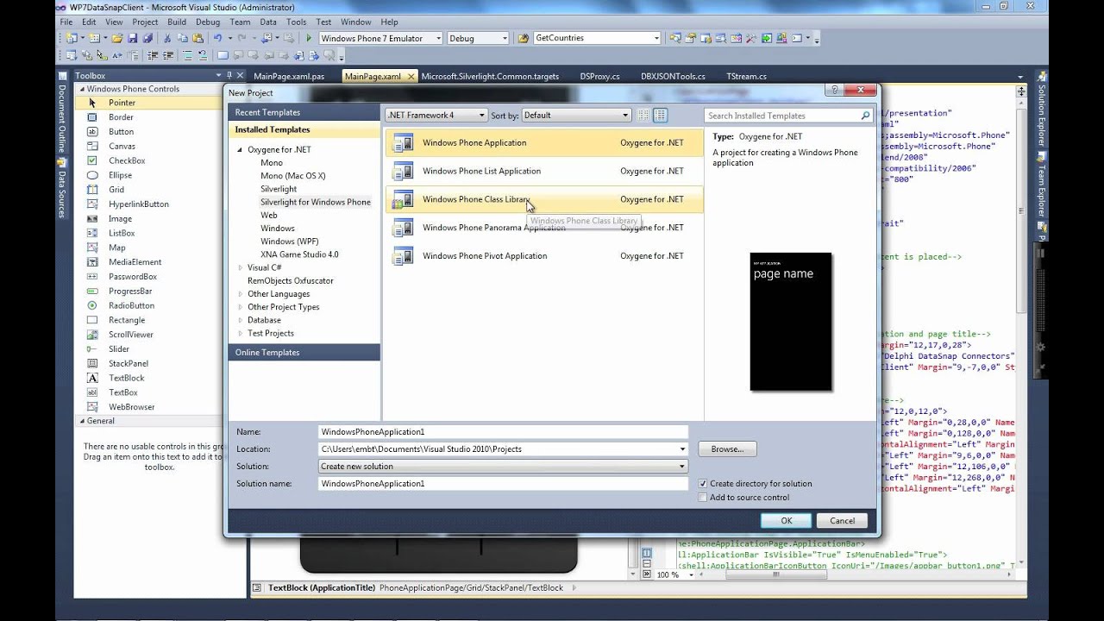
Task: Expand the Other Languages tree node
Action: (x=241, y=294)
